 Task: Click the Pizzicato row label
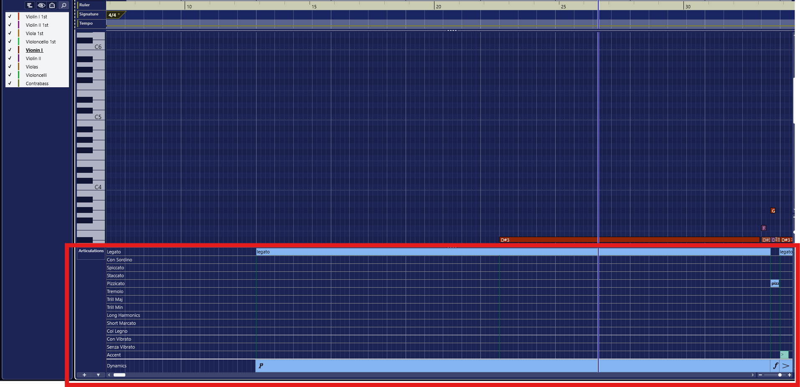(116, 283)
